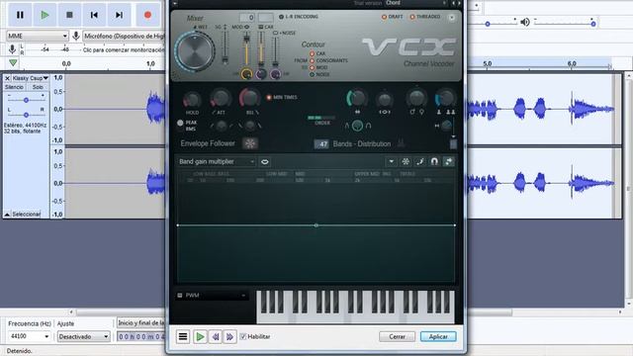Select MOD contour radio
This screenshot has width=633, height=356.
point(313,67)
